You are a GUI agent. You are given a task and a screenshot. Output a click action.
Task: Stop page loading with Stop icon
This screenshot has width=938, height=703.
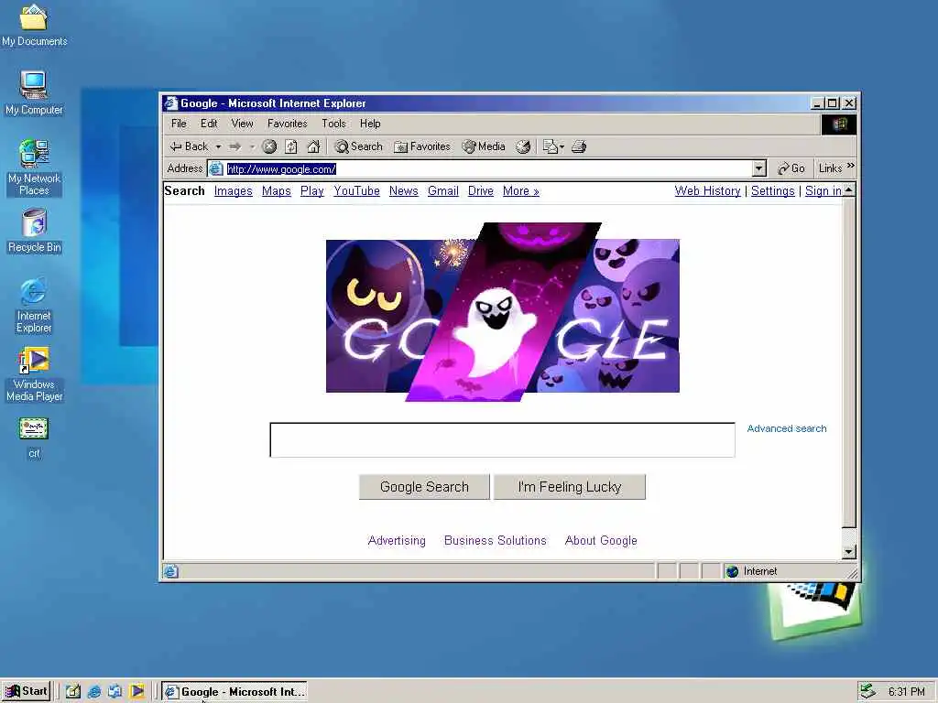pyautogui.click(x=269, y=146)
